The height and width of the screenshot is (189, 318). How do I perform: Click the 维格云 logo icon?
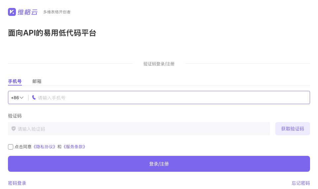coord(12,12)
